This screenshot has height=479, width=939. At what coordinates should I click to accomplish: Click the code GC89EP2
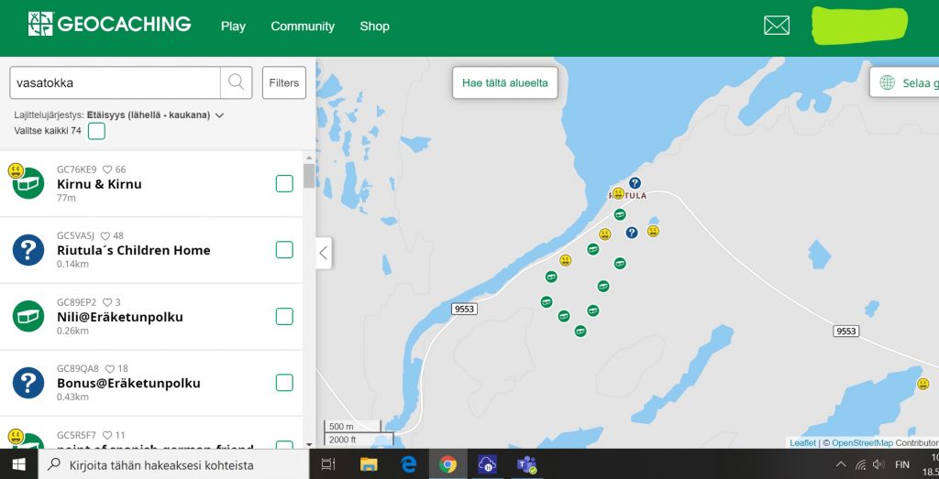coord(77,302)
